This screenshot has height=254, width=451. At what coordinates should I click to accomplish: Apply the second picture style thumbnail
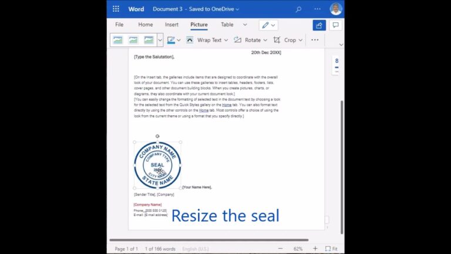133,40
